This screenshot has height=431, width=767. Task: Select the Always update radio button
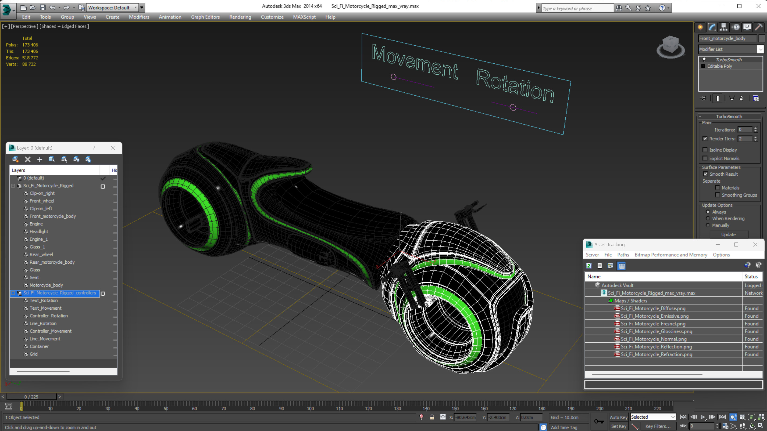coord(708,212)
